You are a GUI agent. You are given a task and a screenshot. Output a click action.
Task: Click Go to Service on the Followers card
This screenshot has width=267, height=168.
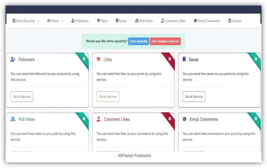click(x=22, y=96)
